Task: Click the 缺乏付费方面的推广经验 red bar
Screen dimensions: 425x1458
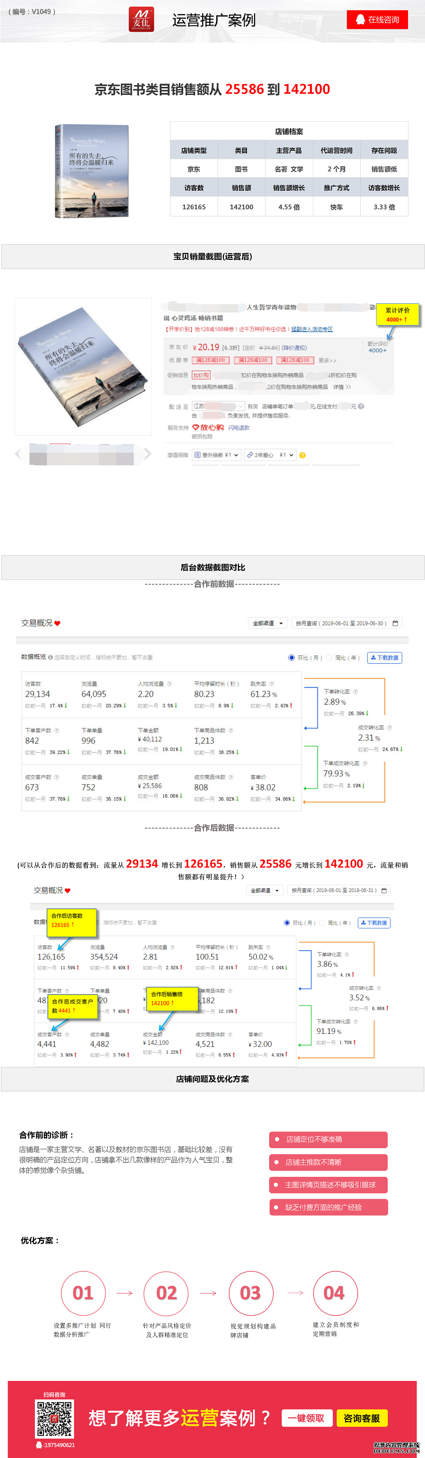Action: click(x=328, y=1207)
